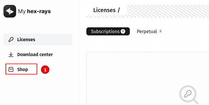
Task: Click the Perpetual count badge showing 0
Action: click(160, 31)
